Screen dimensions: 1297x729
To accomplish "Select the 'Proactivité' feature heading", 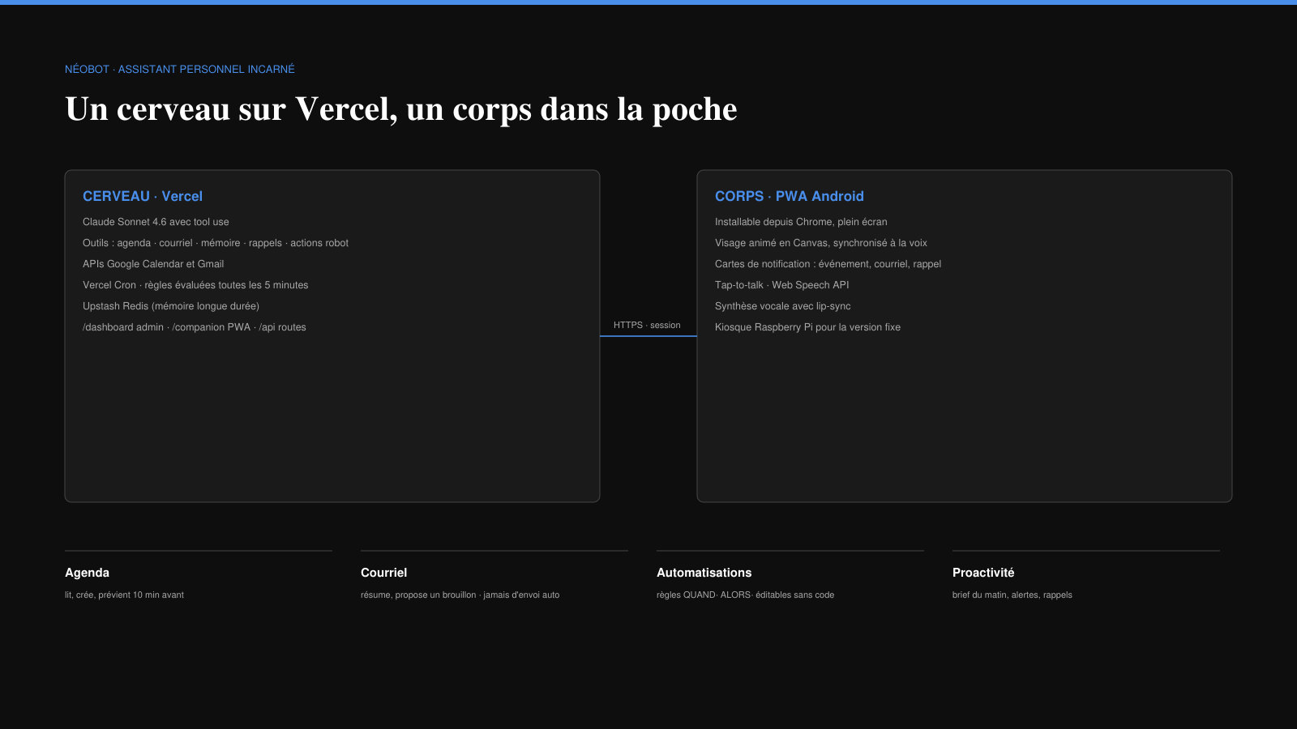I will point(983,573).
